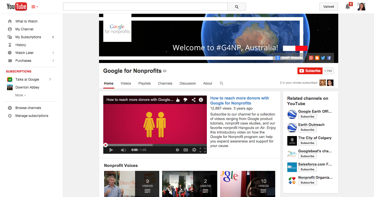Subscribe to Google Earth Offi... channel
This screenshot has height=197, width=374.
[308, 116]
